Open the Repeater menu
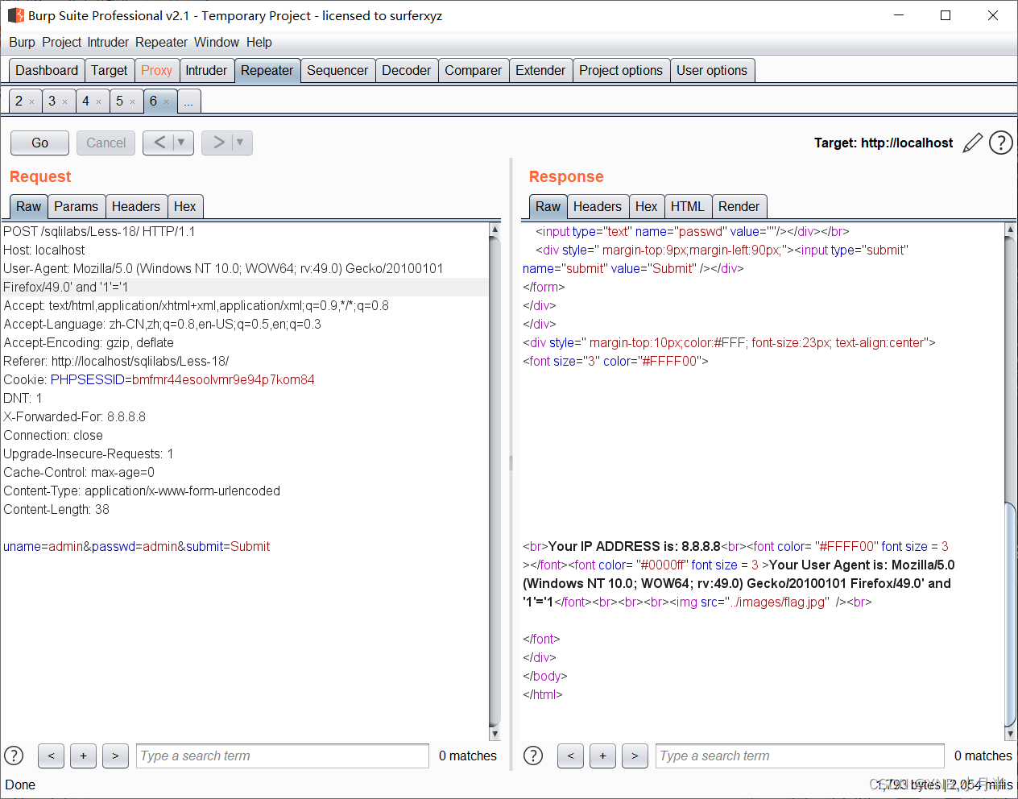 click(x=161, y=42)
